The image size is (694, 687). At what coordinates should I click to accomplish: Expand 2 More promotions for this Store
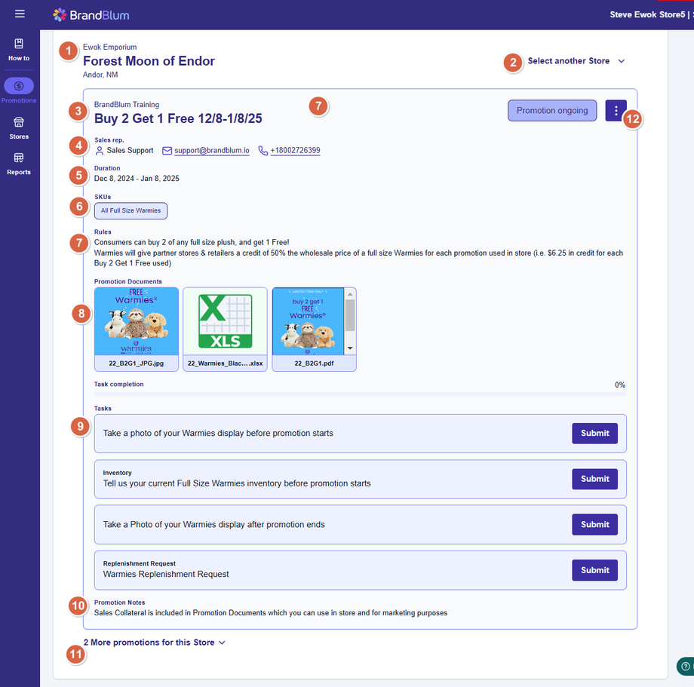click(155, 643)
